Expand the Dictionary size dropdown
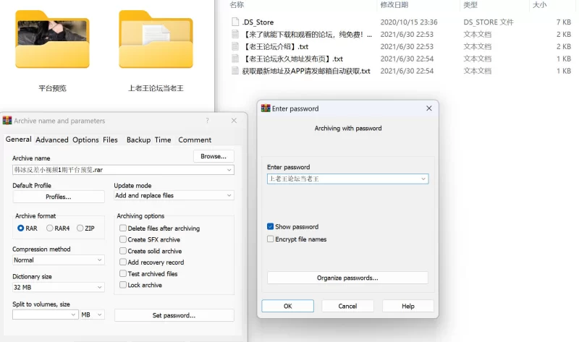The image size is (579, 342). [59, 287]
